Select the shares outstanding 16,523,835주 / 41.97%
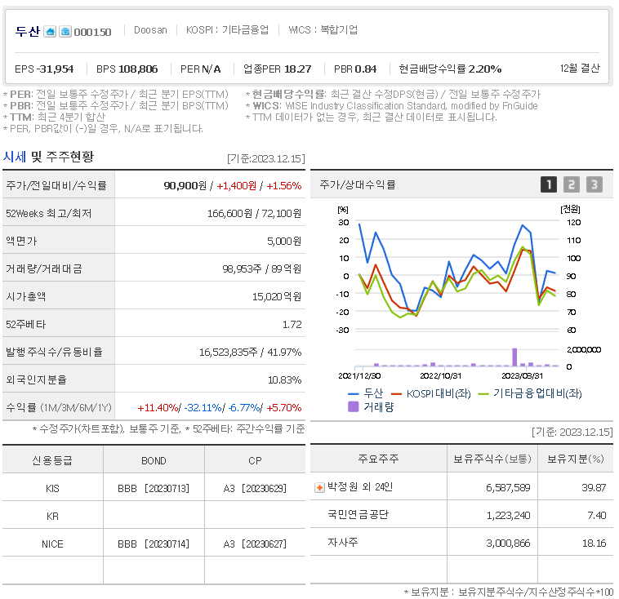Viewport: 619px width, 599px height. coord(250,352)
